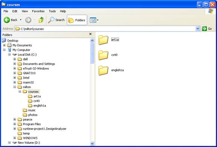Screen dimensions: 217x147
Task: Expand the dell folder node
Action: [15, 59]
